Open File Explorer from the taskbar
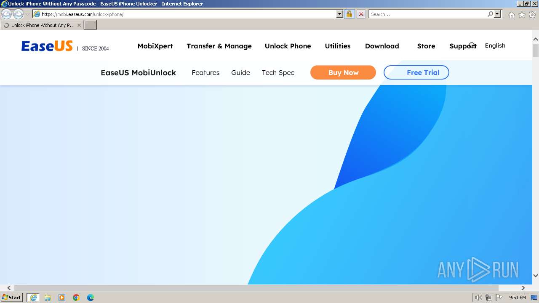This screenshot has height=303, width=539. point(48,298)
